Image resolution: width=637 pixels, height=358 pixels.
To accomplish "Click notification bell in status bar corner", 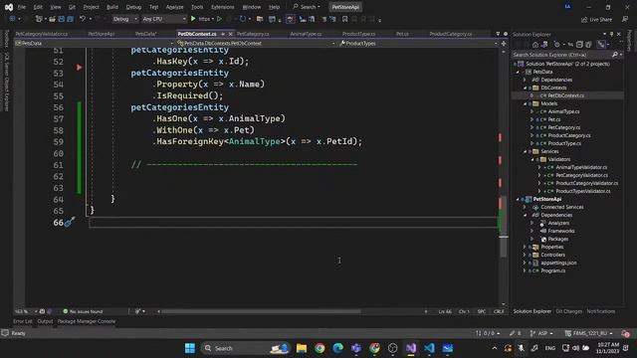I will (626, 333).
